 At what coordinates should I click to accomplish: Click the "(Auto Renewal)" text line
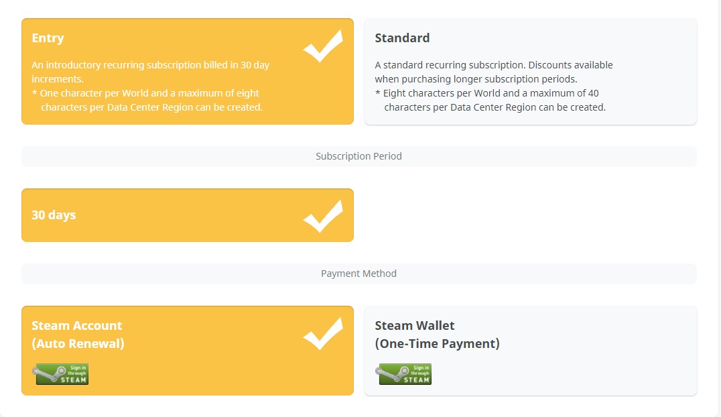[x=78, y=344]
